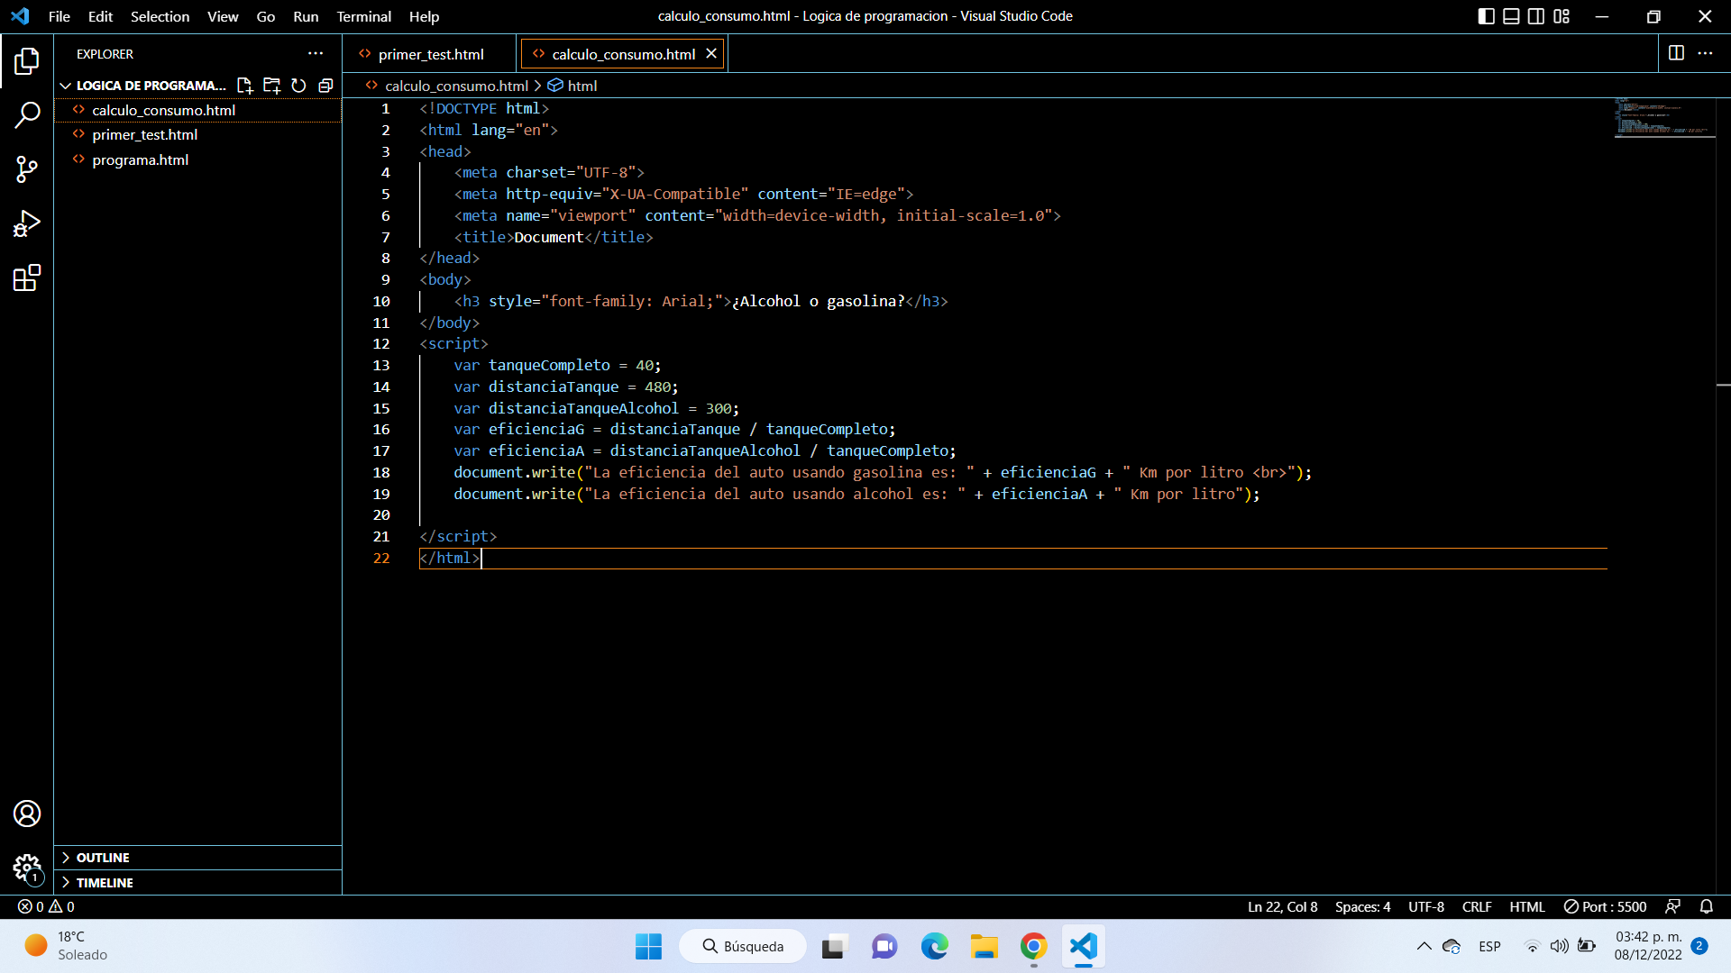Open errors and warnings status indicator
Viewport: 1731px width, 973px height.
pyautogui.click(x=46, y=906)
